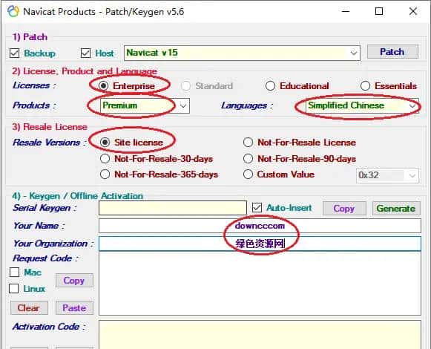
Task: Click the Patch button
Action: pyautogui.click(x=392, y=52)
